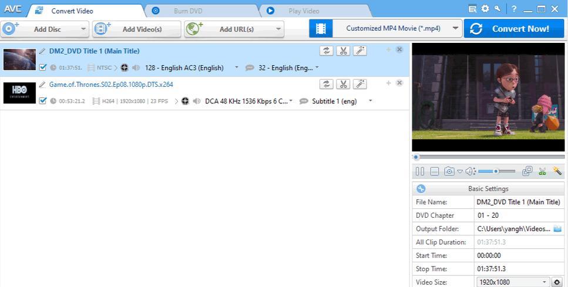This screenshot has width=568, height=287.
Task: Open the help question mark icon
Action: 514,9
